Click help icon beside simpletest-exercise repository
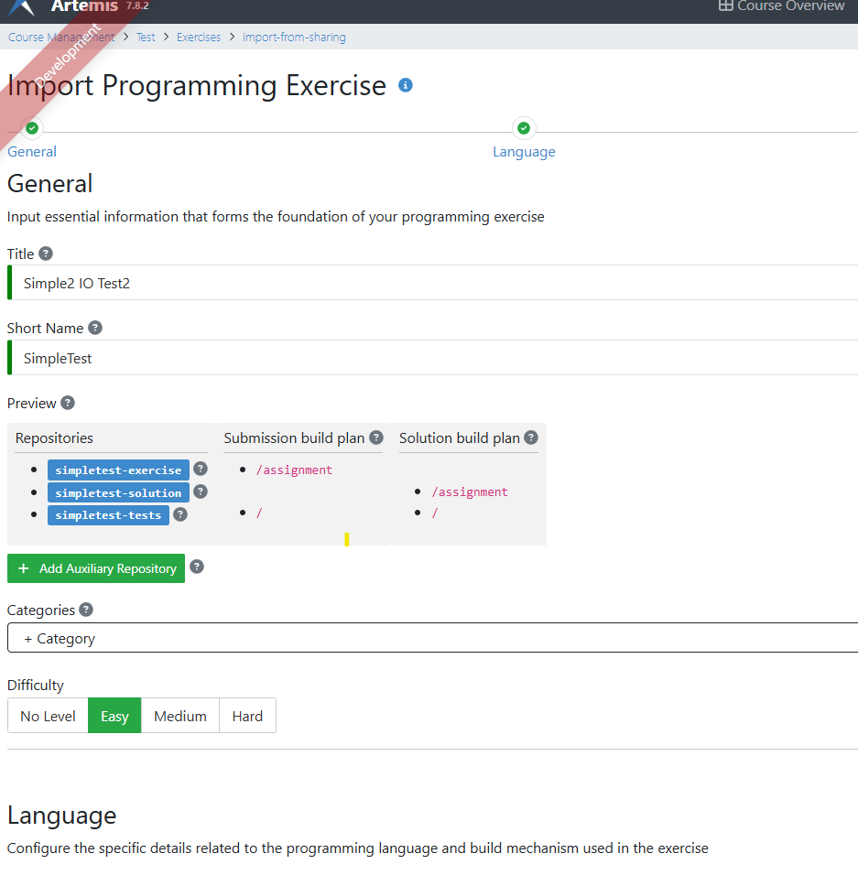The width and height of the screenshot is (858, 875). coord(201,469)
